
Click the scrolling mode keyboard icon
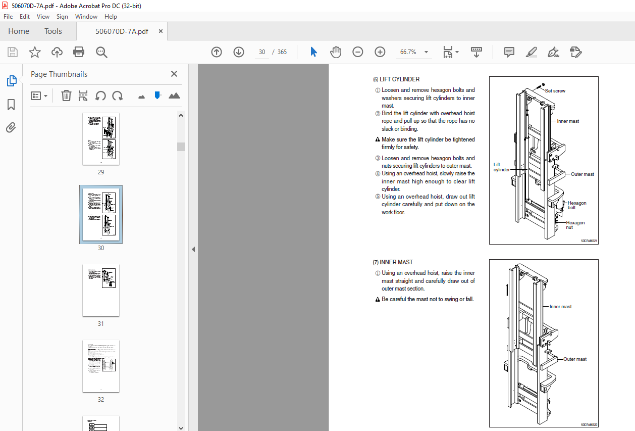tap(477, 52)
